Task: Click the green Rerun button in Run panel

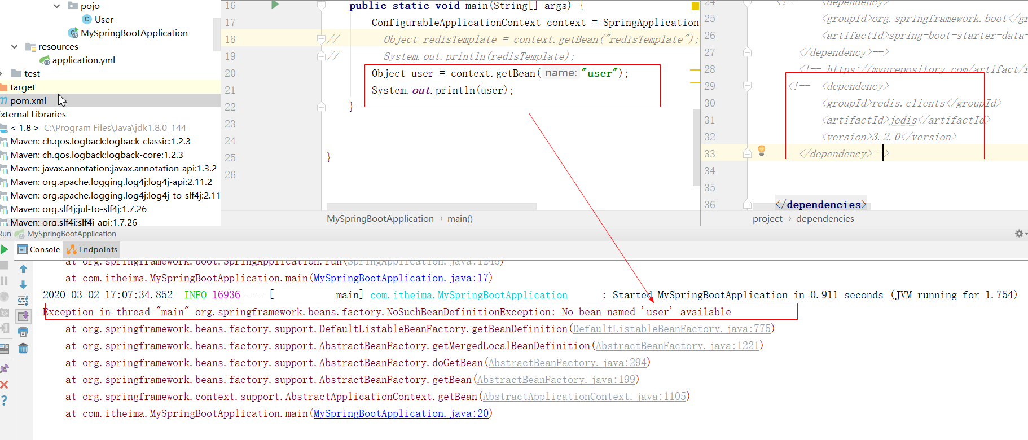Action: click(4, 249)
